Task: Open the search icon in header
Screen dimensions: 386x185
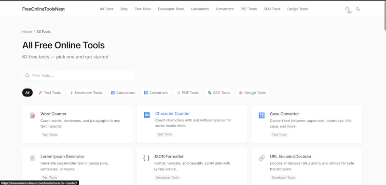Action: [x=347, y=9]
